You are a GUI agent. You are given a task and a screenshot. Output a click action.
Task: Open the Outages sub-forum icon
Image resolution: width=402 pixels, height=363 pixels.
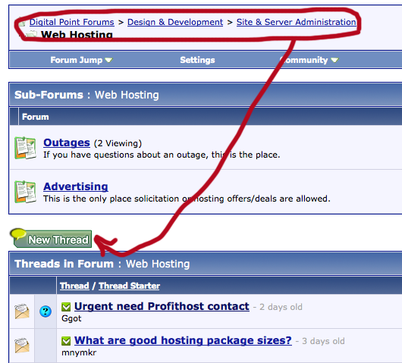[25, 148]
